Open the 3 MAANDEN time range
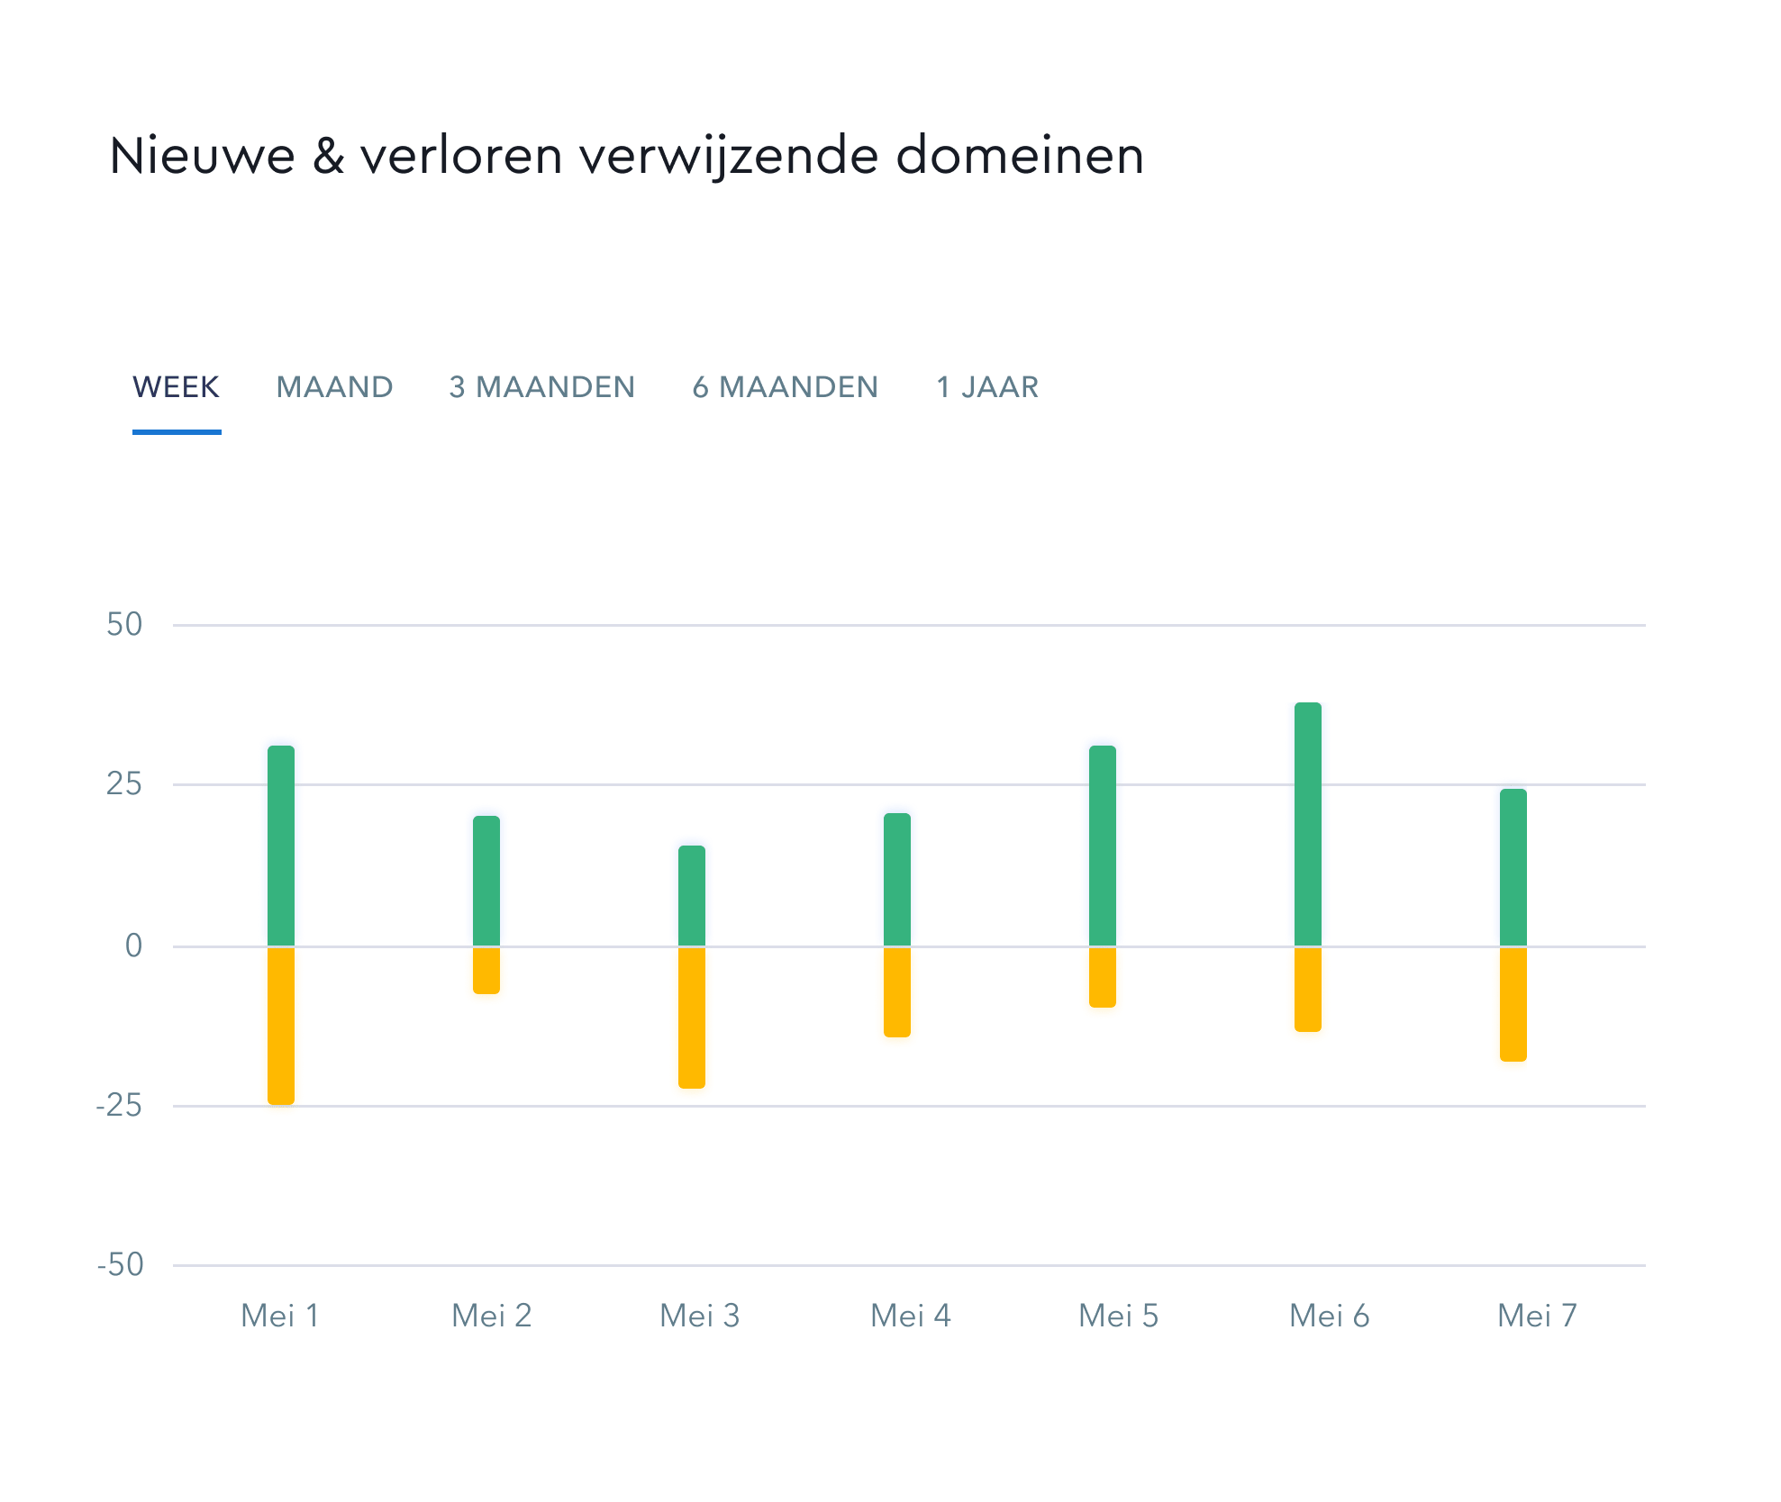 point(542,387)
